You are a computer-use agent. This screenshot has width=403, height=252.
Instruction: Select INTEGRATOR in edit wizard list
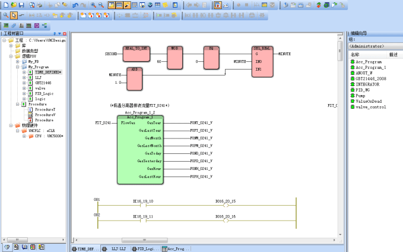(x=367, y=84)
